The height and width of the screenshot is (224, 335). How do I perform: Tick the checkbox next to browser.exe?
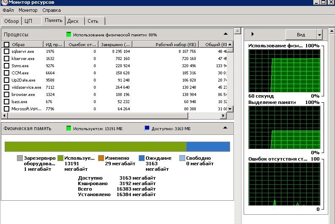[x=6, y=94]
